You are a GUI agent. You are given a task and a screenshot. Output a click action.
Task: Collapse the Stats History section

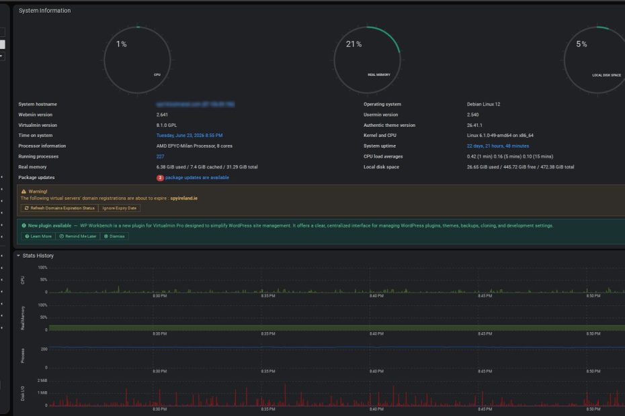click(x=18, y=256)
